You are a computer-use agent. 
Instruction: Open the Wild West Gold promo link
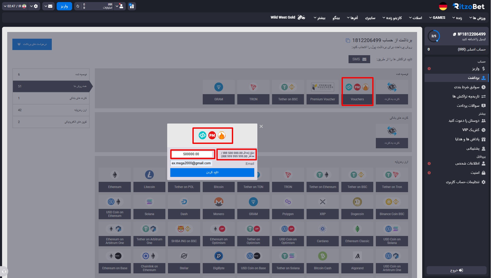pyautogui.click(x=288, y=17)
